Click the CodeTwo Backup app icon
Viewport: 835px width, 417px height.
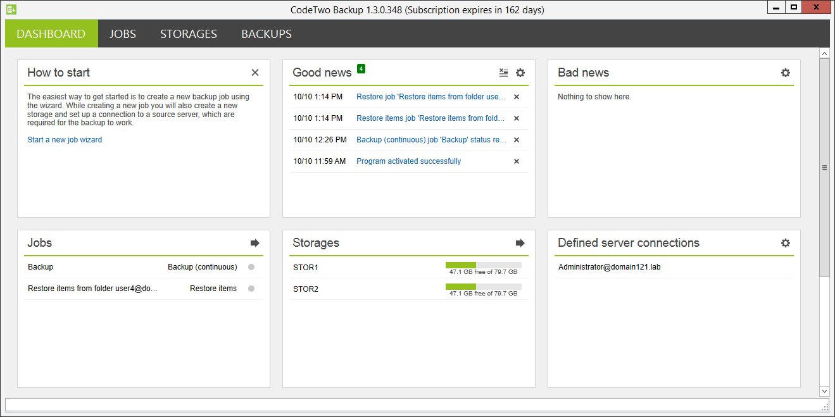pyautogui.click(x=11, y=9)
